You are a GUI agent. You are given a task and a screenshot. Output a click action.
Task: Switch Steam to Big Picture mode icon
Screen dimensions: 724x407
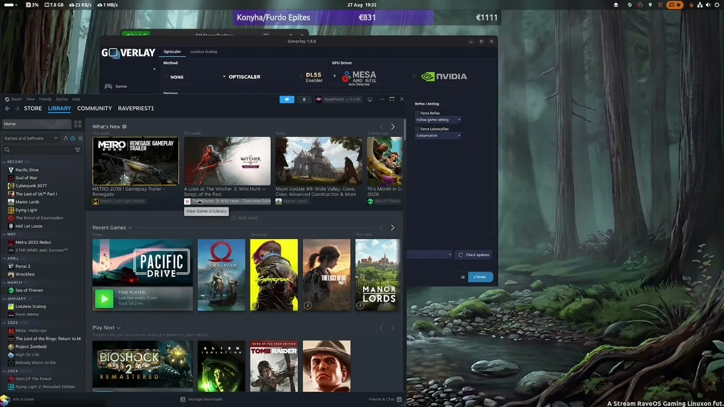(370, 99)
